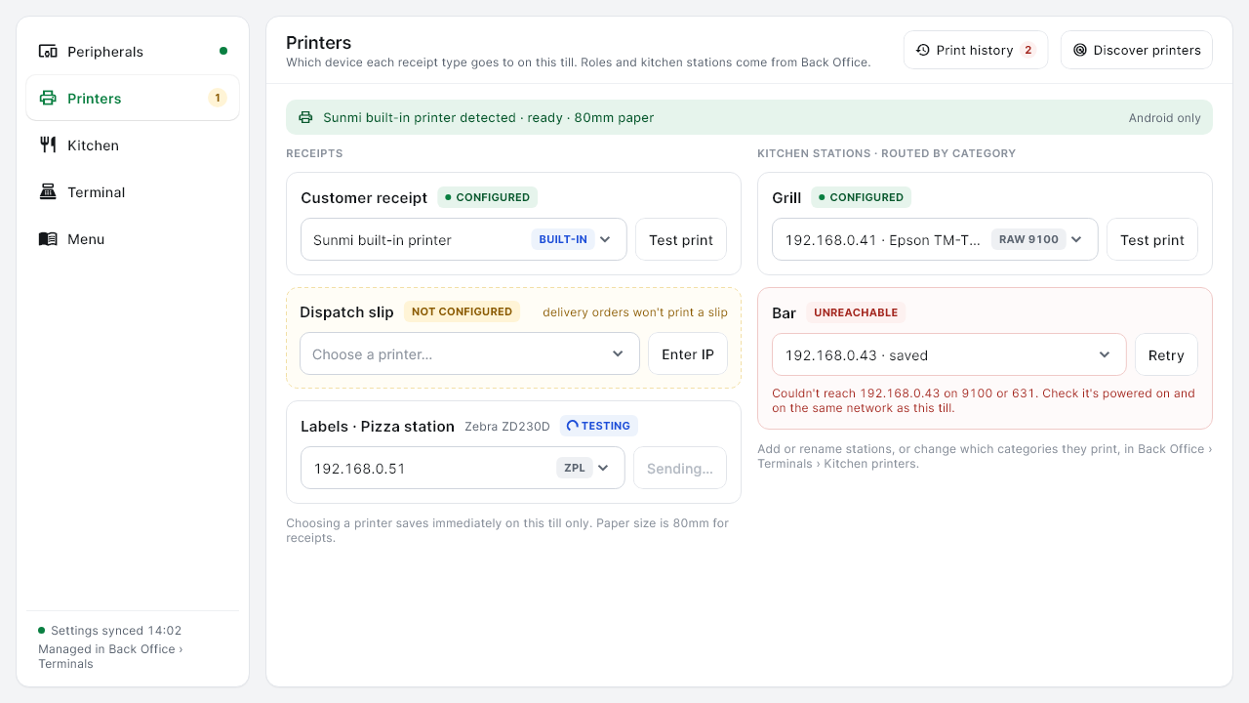Image resolution: width=1249 pixels, height=703 pixels.
Task: Click the Android only label
Action: (1165, 118)
